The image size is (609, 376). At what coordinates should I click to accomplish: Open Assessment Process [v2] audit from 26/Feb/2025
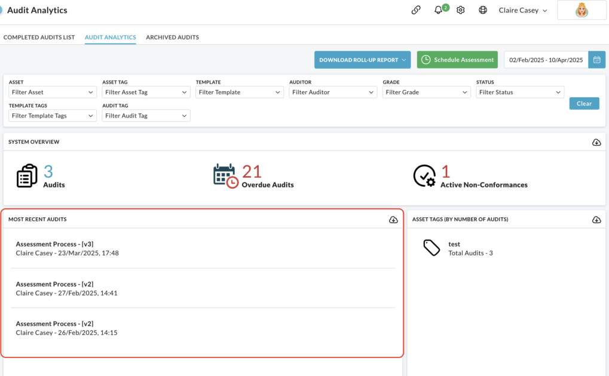(x=203, y=328)
